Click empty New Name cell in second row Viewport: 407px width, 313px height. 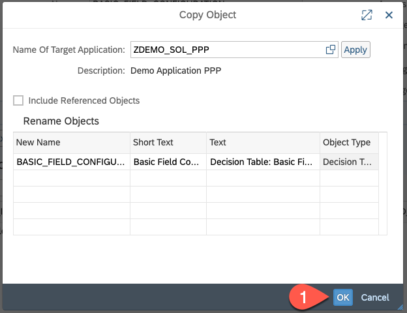(x=71, y=178)
